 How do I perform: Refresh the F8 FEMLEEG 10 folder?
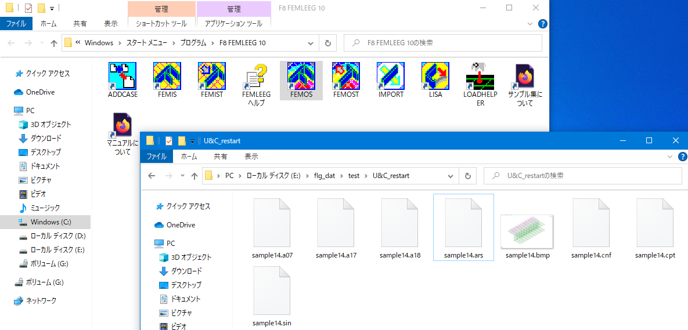(327, 43)
